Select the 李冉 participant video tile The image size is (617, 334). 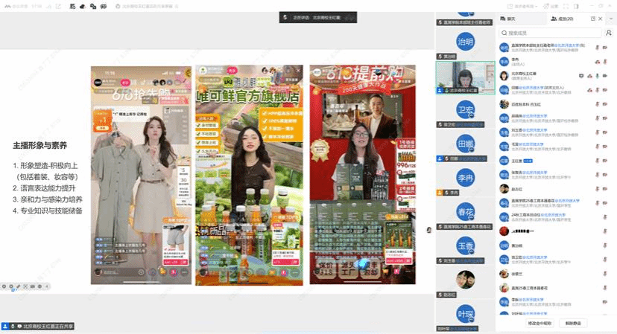[465, 179]
